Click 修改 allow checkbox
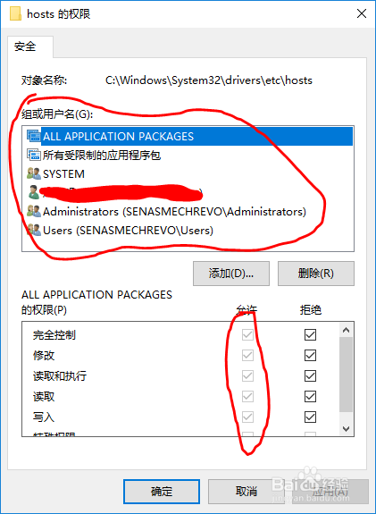Image resolution: width=376 pixels, height=514 pixels. coord(247,355)
